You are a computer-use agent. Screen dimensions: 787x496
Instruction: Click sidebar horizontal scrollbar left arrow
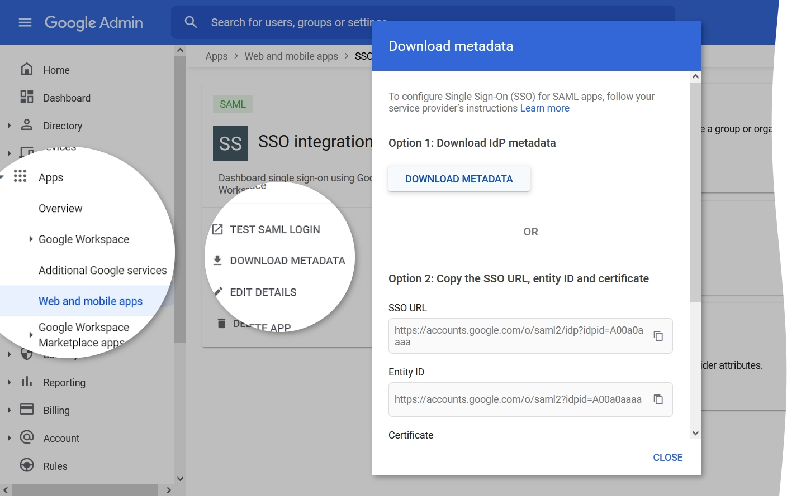[6, 490]
